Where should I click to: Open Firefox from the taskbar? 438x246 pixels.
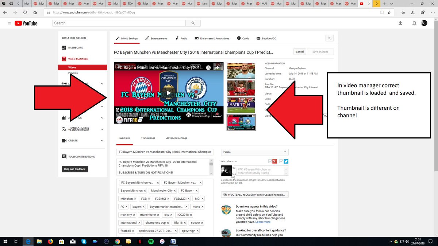[50, 241]
